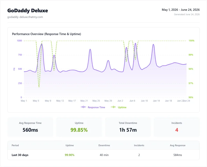Click the Performance Overview chart heading
Viewport: 207px width, 167px height.
47,34
